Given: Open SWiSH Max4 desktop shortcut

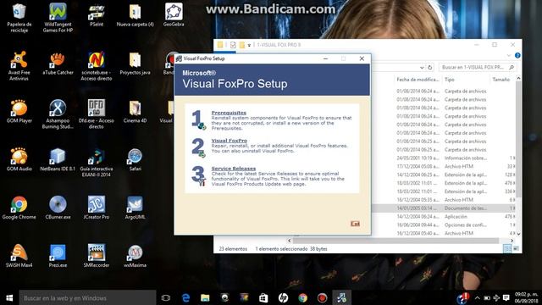Looking at the screenshot, I should (19, 256).
